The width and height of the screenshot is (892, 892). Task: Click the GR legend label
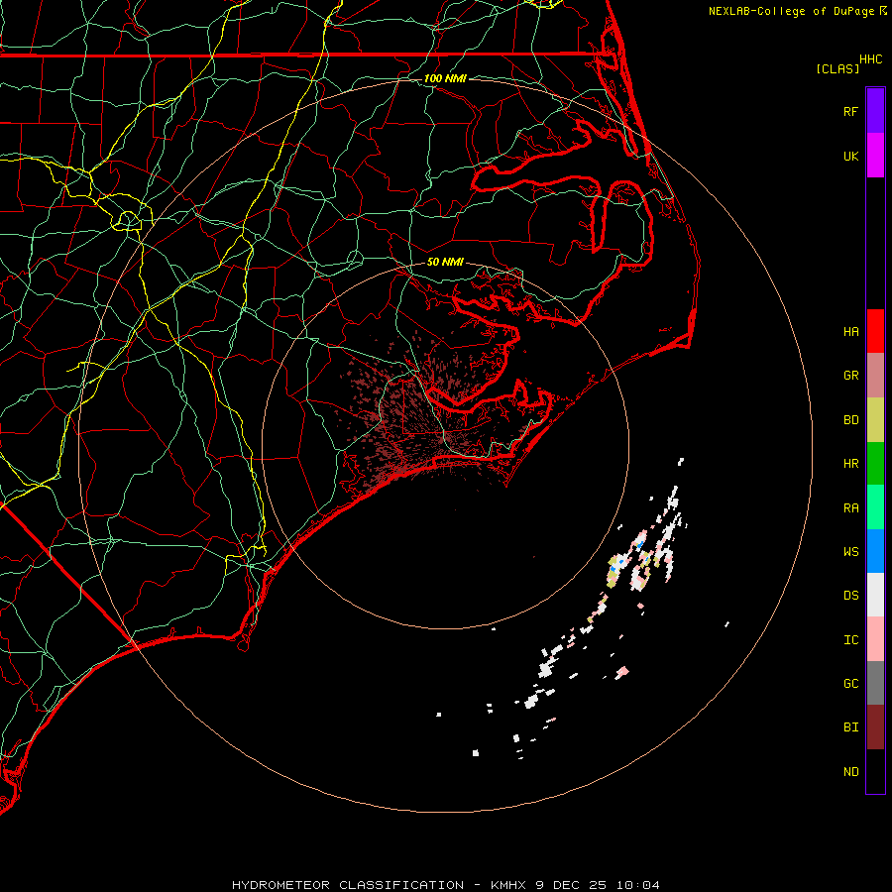(x=850, y=376)
